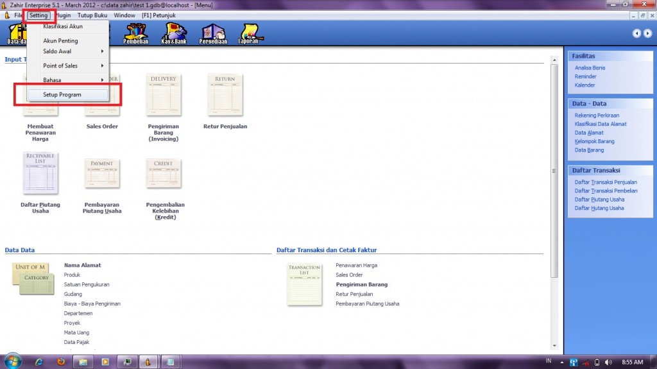Open Data Alamat link in sidebar
The image size is (657, 369).
(589, 133)
